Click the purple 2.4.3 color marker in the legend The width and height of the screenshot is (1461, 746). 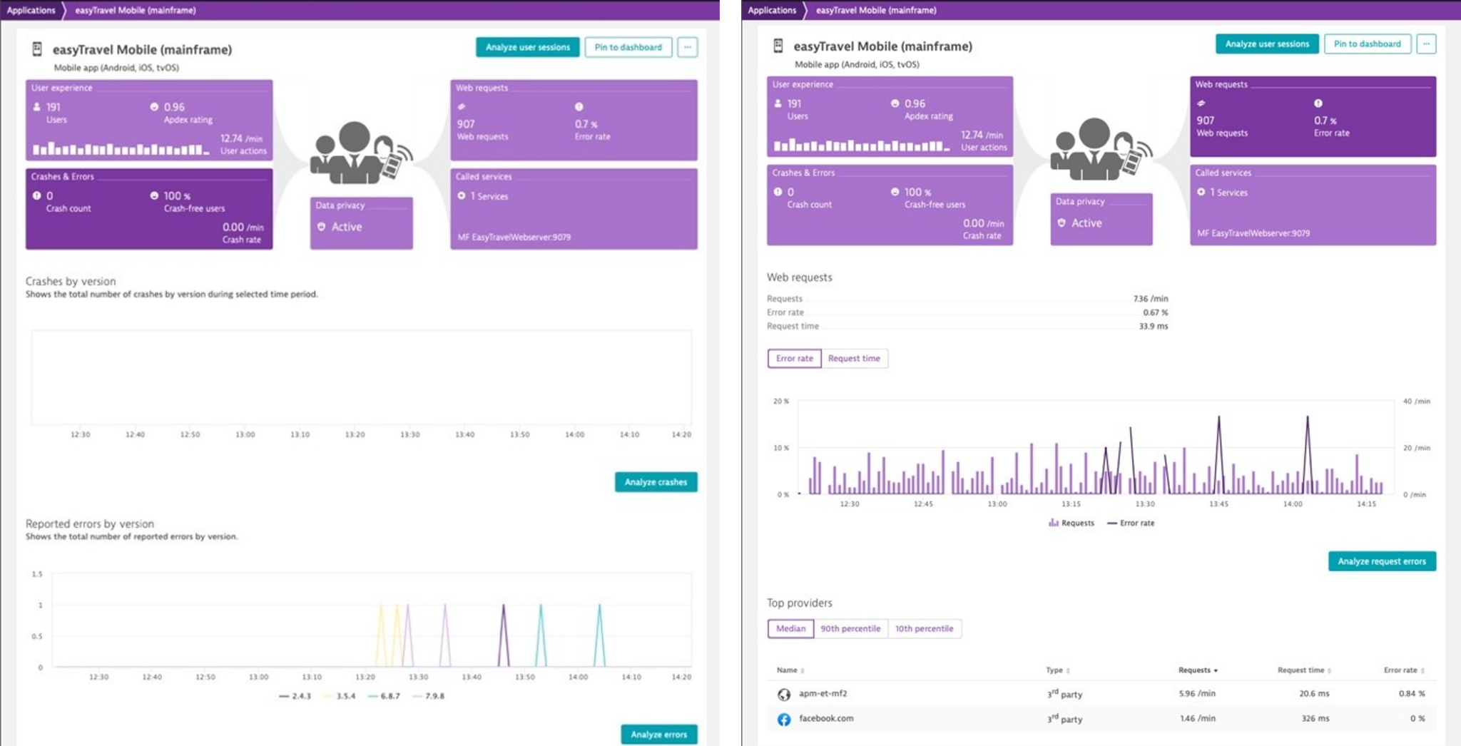(285, 696)
